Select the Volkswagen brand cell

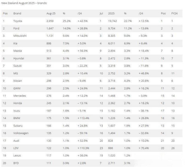21,133
